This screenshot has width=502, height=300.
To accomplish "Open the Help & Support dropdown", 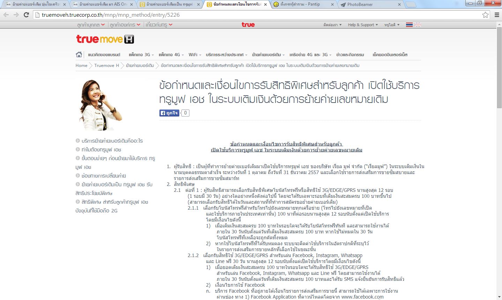I will (x=363, y=25).
